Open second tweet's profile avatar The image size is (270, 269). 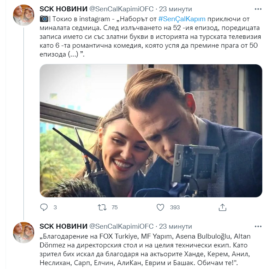(x=24, y=232)
